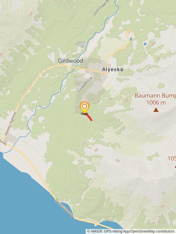Click the red hiking trail route
Viewport: 176px width, 234px height.
tap(89, 117)
